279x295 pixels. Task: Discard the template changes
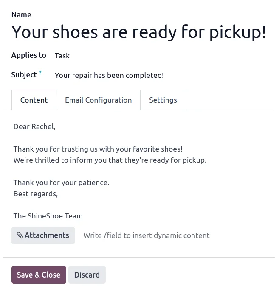[87, 275]
